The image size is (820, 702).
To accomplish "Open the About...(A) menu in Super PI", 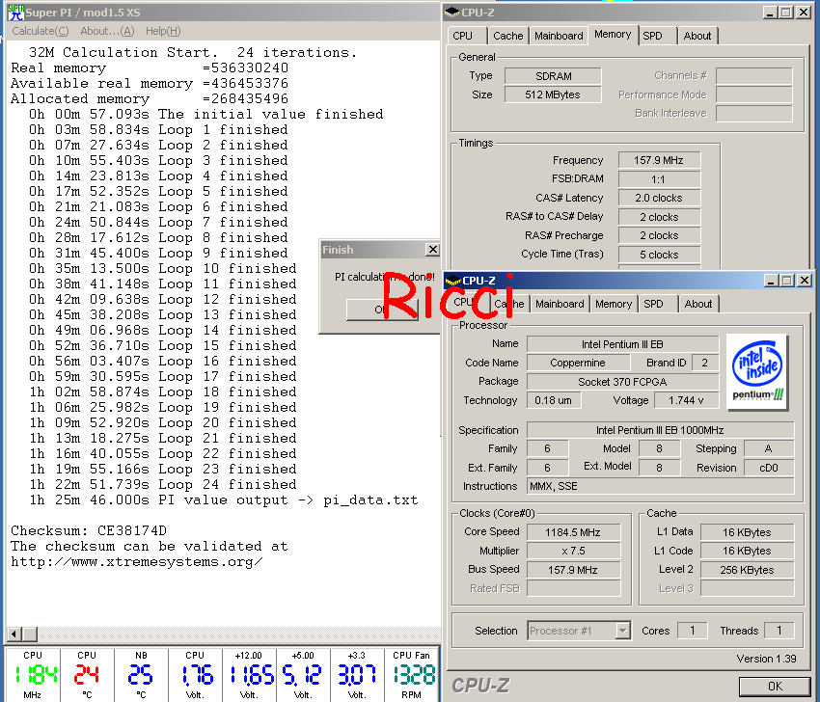I will 107,31.
